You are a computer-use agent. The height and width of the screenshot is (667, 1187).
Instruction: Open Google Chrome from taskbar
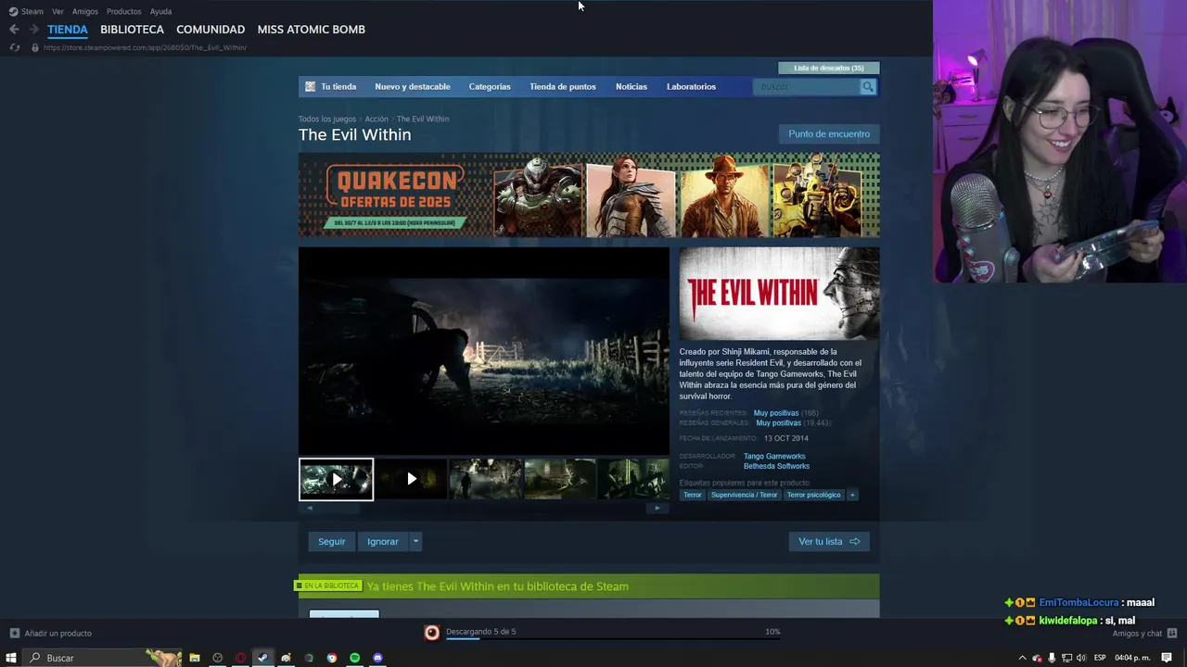point(332,658)
